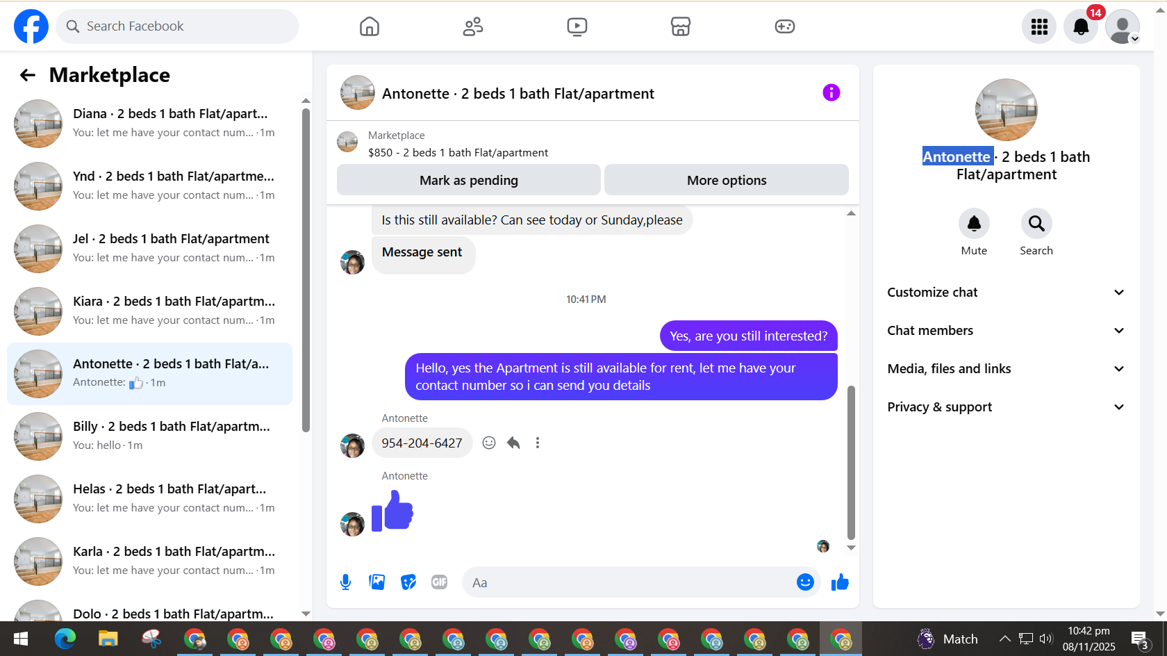Image resolution: width=1167 pixels, height=656 pixels.
Task: Click Antonette's avatar beside phone number message
Action: [x=352, y=446]
